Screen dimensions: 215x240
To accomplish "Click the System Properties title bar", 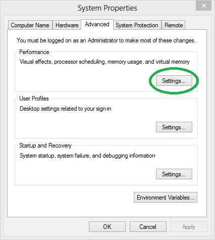I will 107,8.
